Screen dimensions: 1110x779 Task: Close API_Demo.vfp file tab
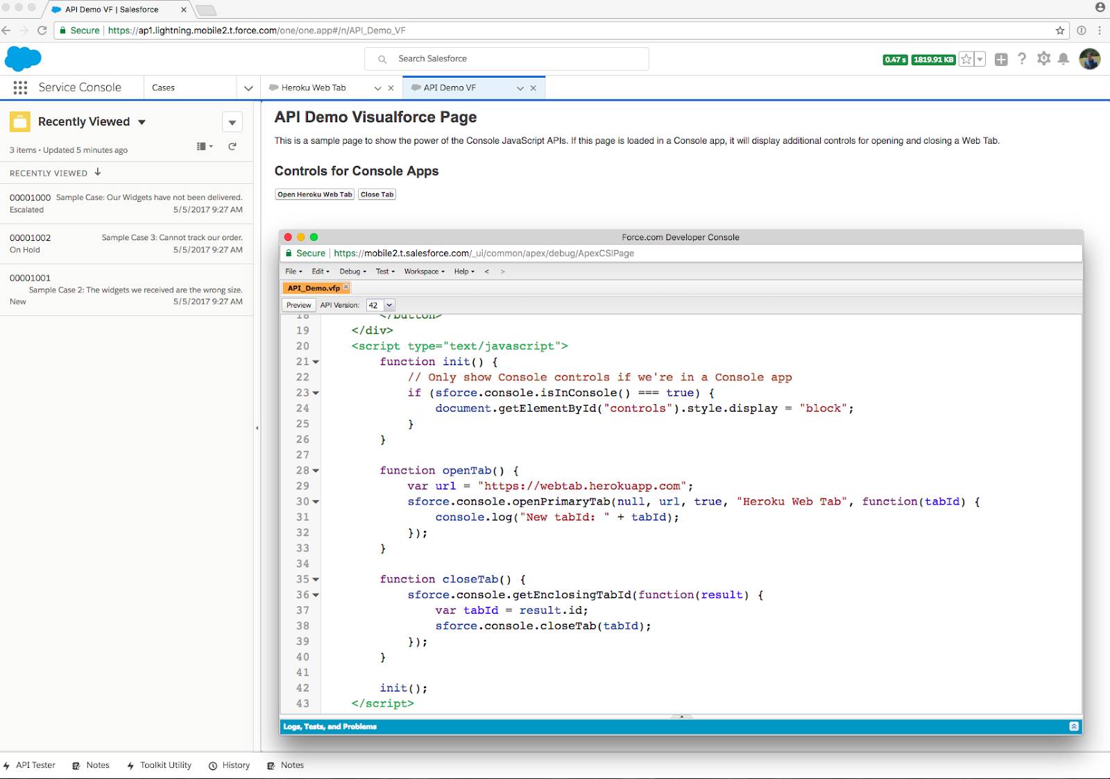point(346,287)
